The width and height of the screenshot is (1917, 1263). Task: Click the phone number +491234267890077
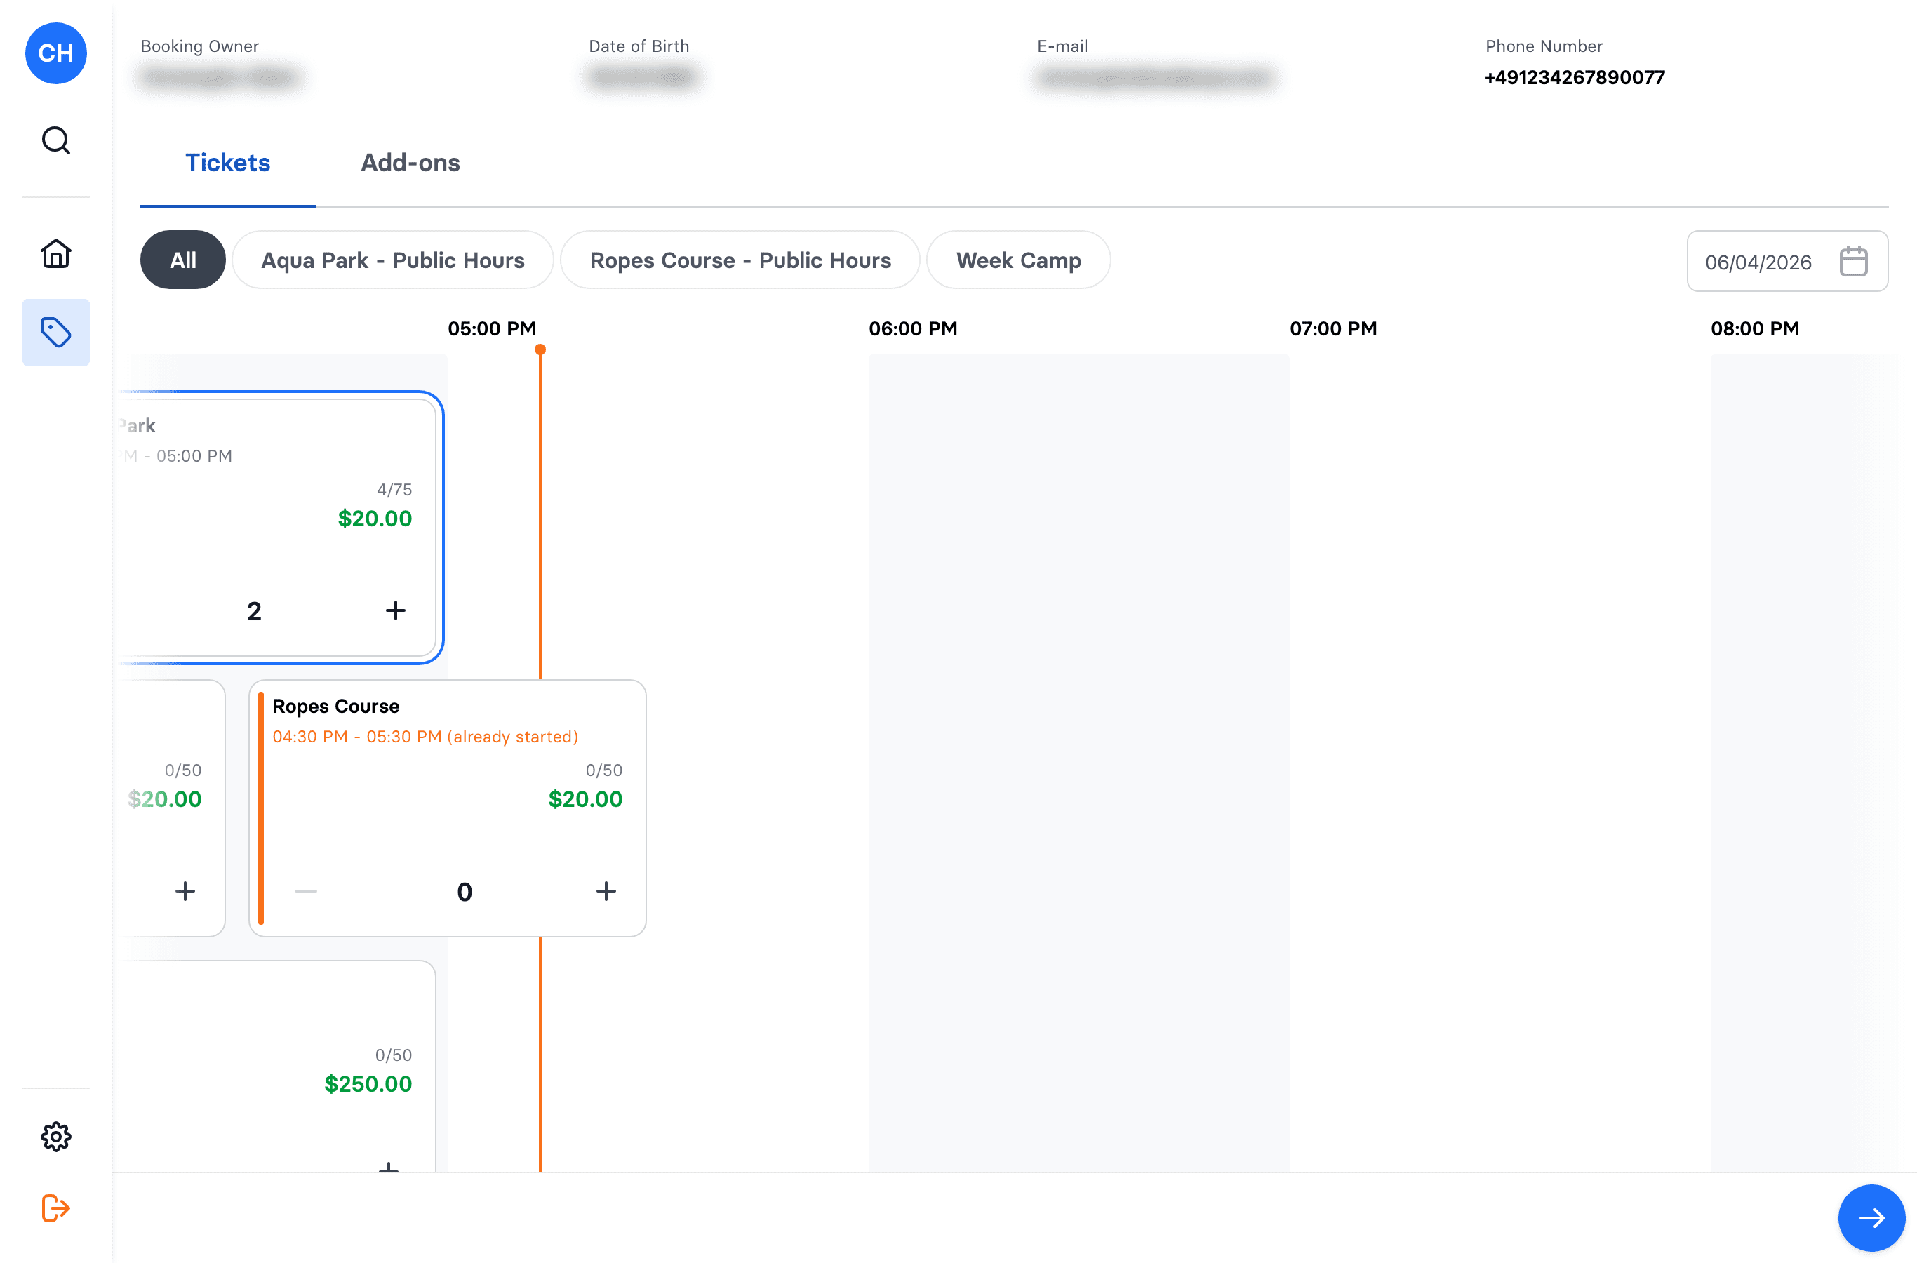coord(1575,77)
